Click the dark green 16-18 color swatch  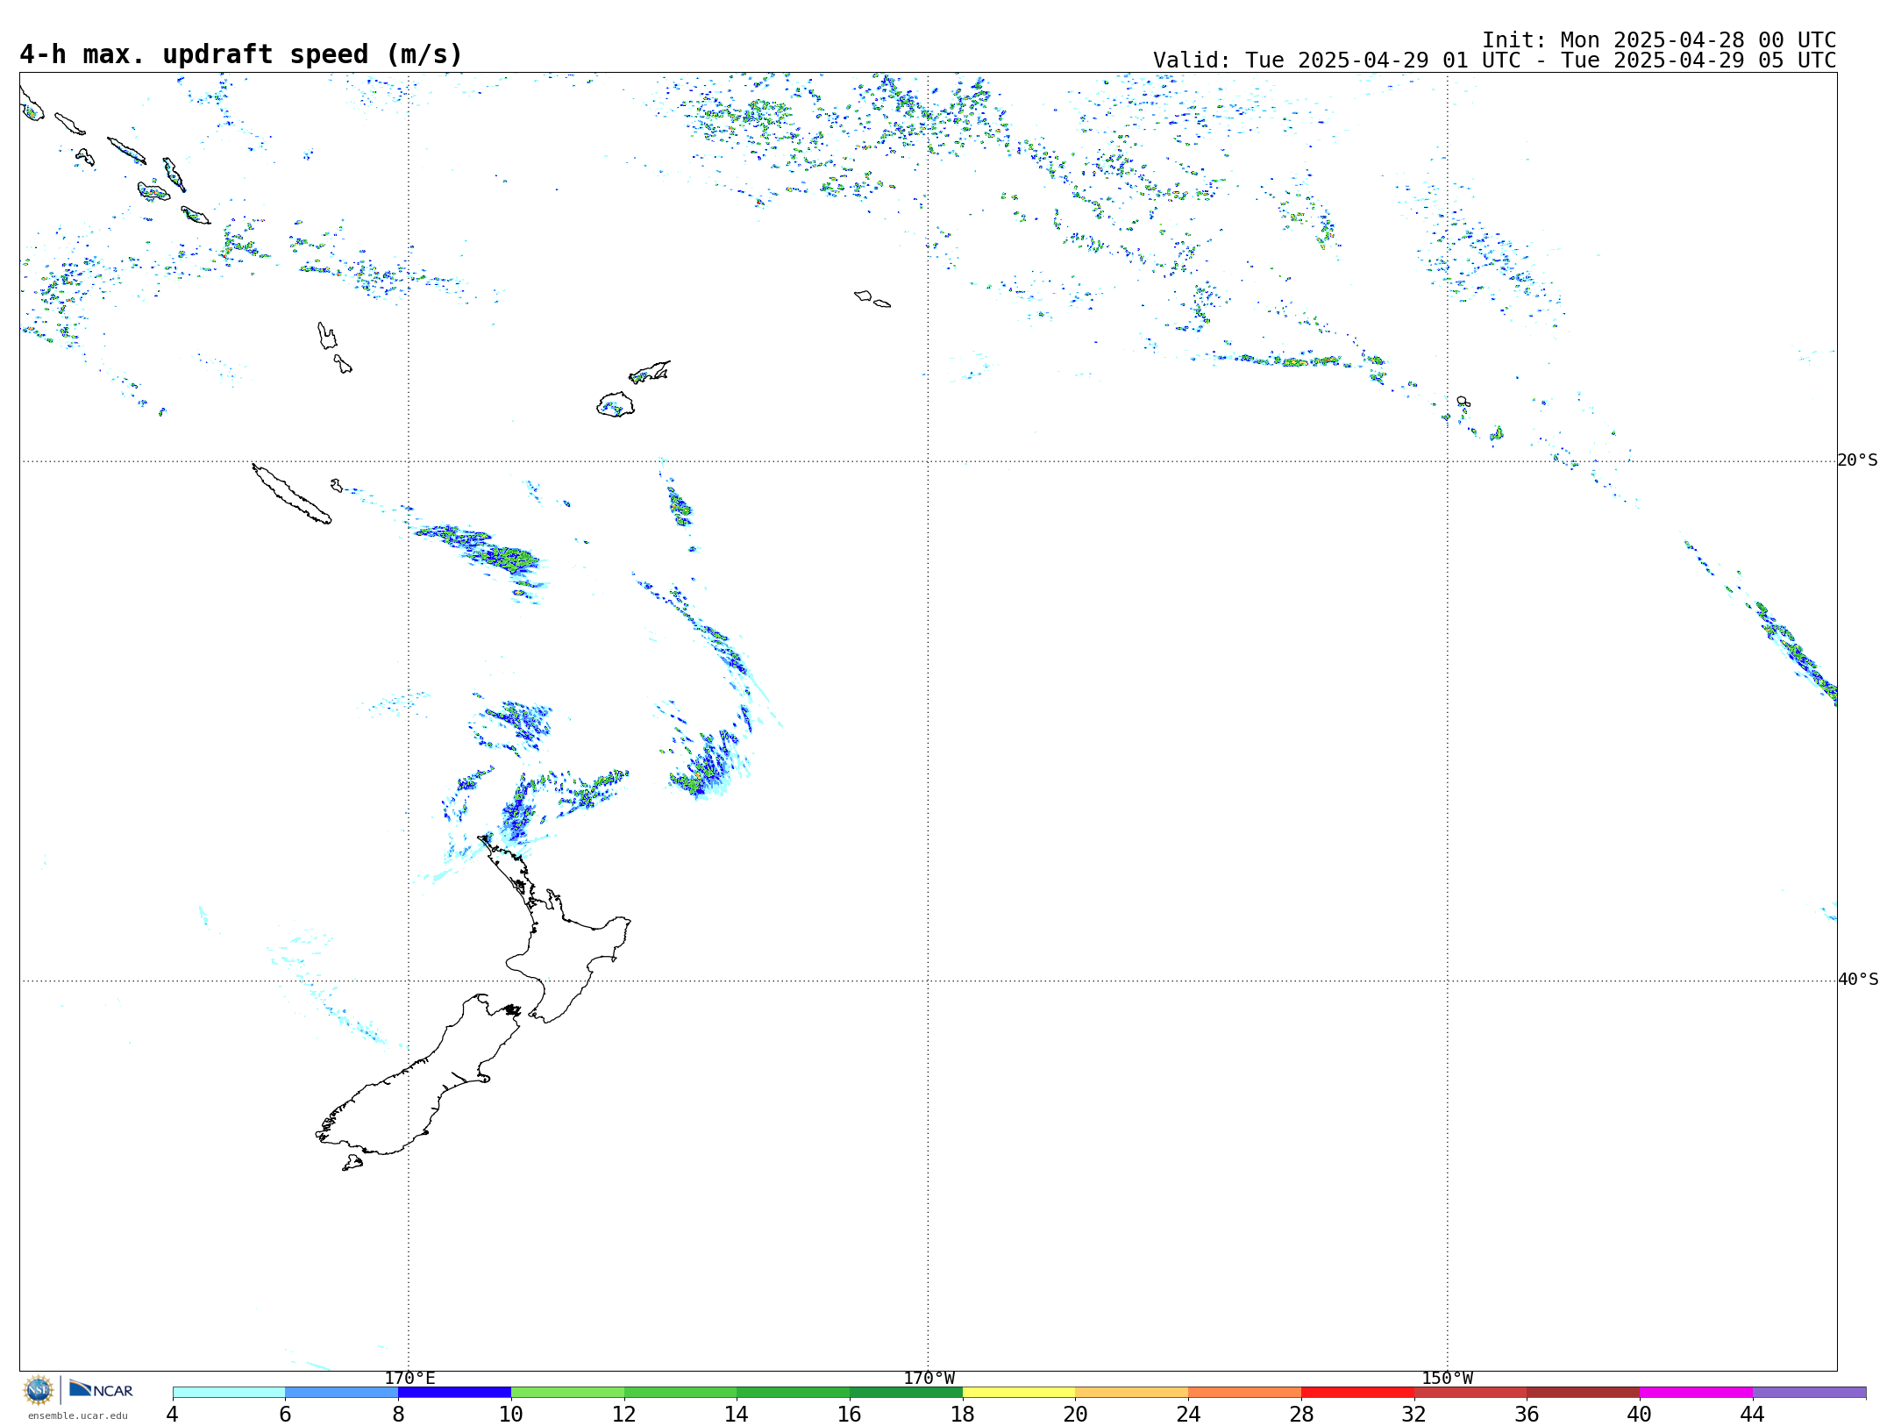pos(906,1393)
